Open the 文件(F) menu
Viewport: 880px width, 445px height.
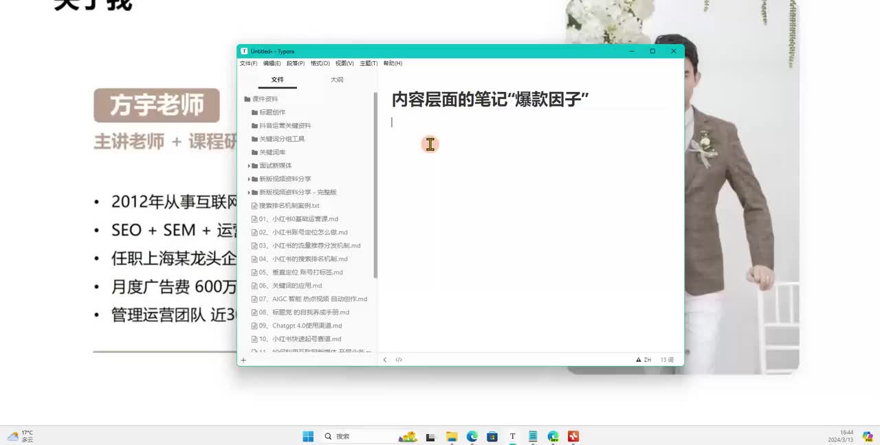(248, 63)
